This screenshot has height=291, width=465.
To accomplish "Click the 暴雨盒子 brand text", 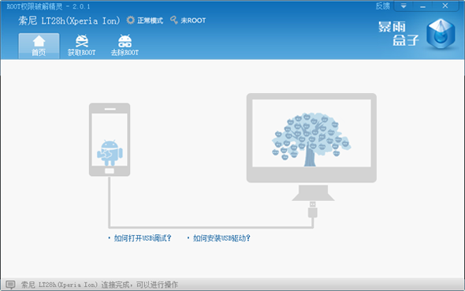I will pos(398,34).
